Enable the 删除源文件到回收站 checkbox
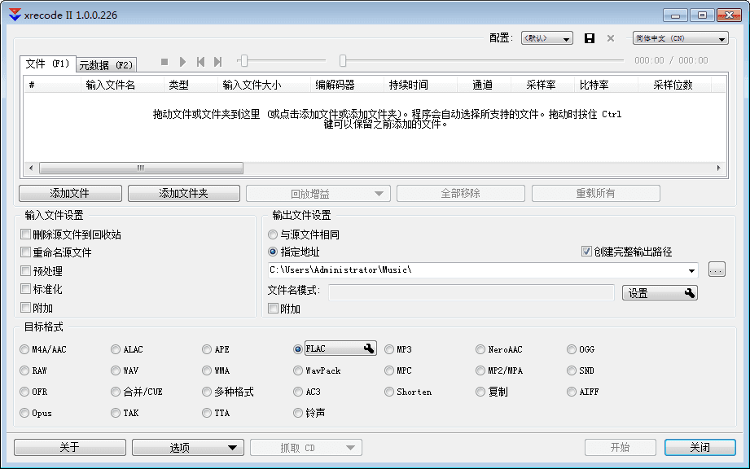This screenshot has height=469, width=750. pos(24,234)
